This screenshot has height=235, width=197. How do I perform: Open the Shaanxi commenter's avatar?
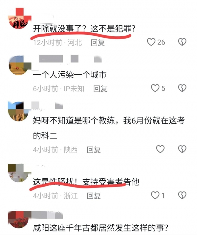click(18, 111)
